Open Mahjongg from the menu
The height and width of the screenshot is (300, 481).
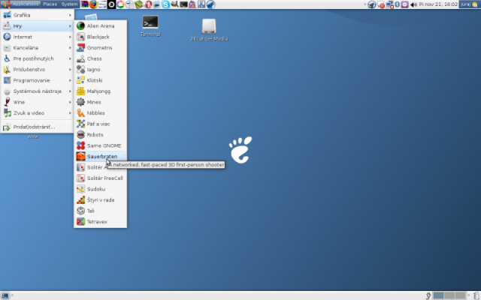tap(100, 91)
